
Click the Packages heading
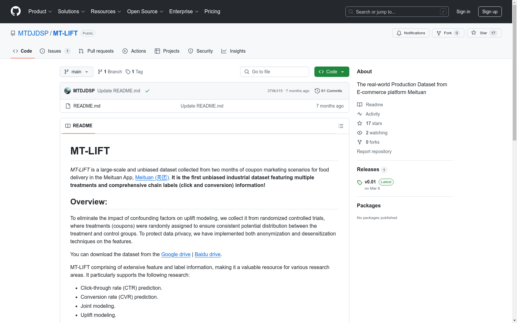pos(369,206)
